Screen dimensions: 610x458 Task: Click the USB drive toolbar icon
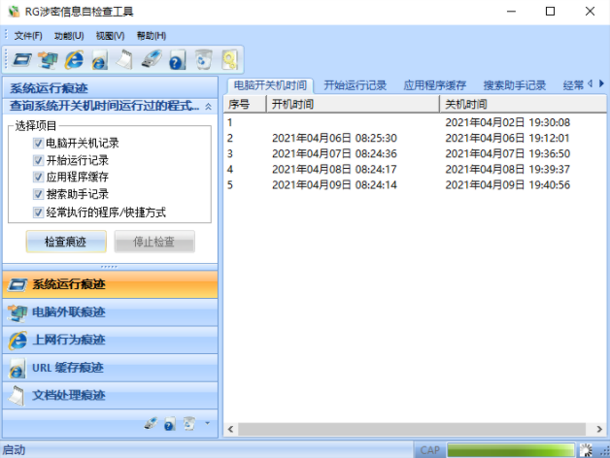[151, 60]
